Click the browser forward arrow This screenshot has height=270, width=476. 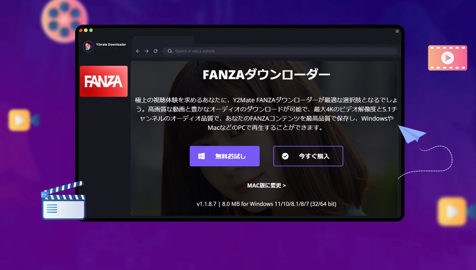(147, 51)
